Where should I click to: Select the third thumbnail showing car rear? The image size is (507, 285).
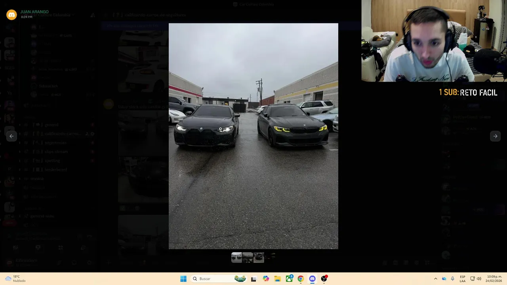[x=259, y=258]
